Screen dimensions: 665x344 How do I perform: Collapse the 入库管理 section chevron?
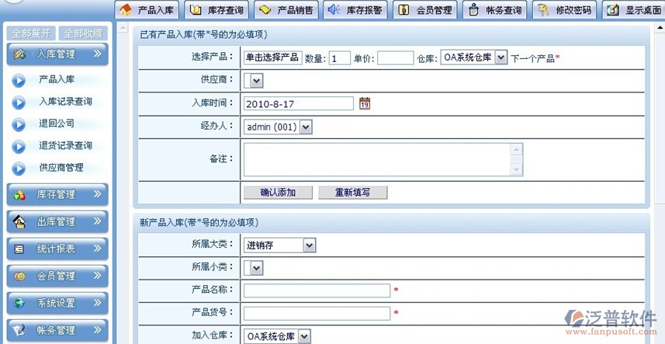coord(98,54)
